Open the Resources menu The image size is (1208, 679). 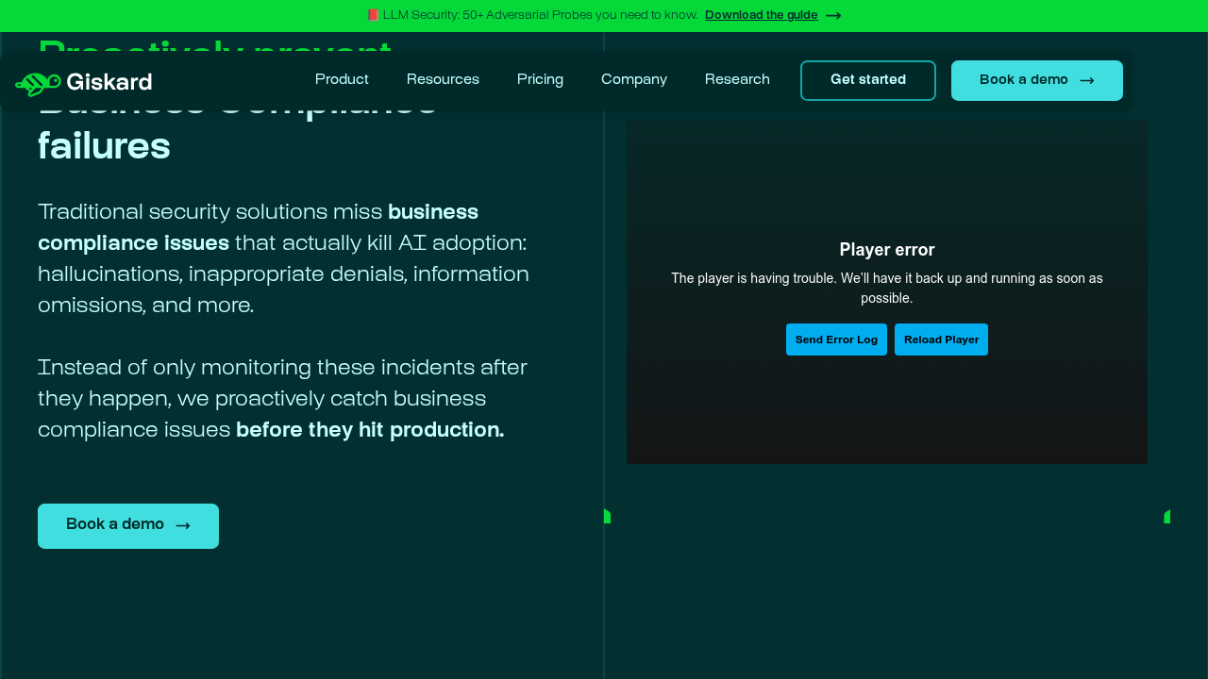(x=443, y=80)
